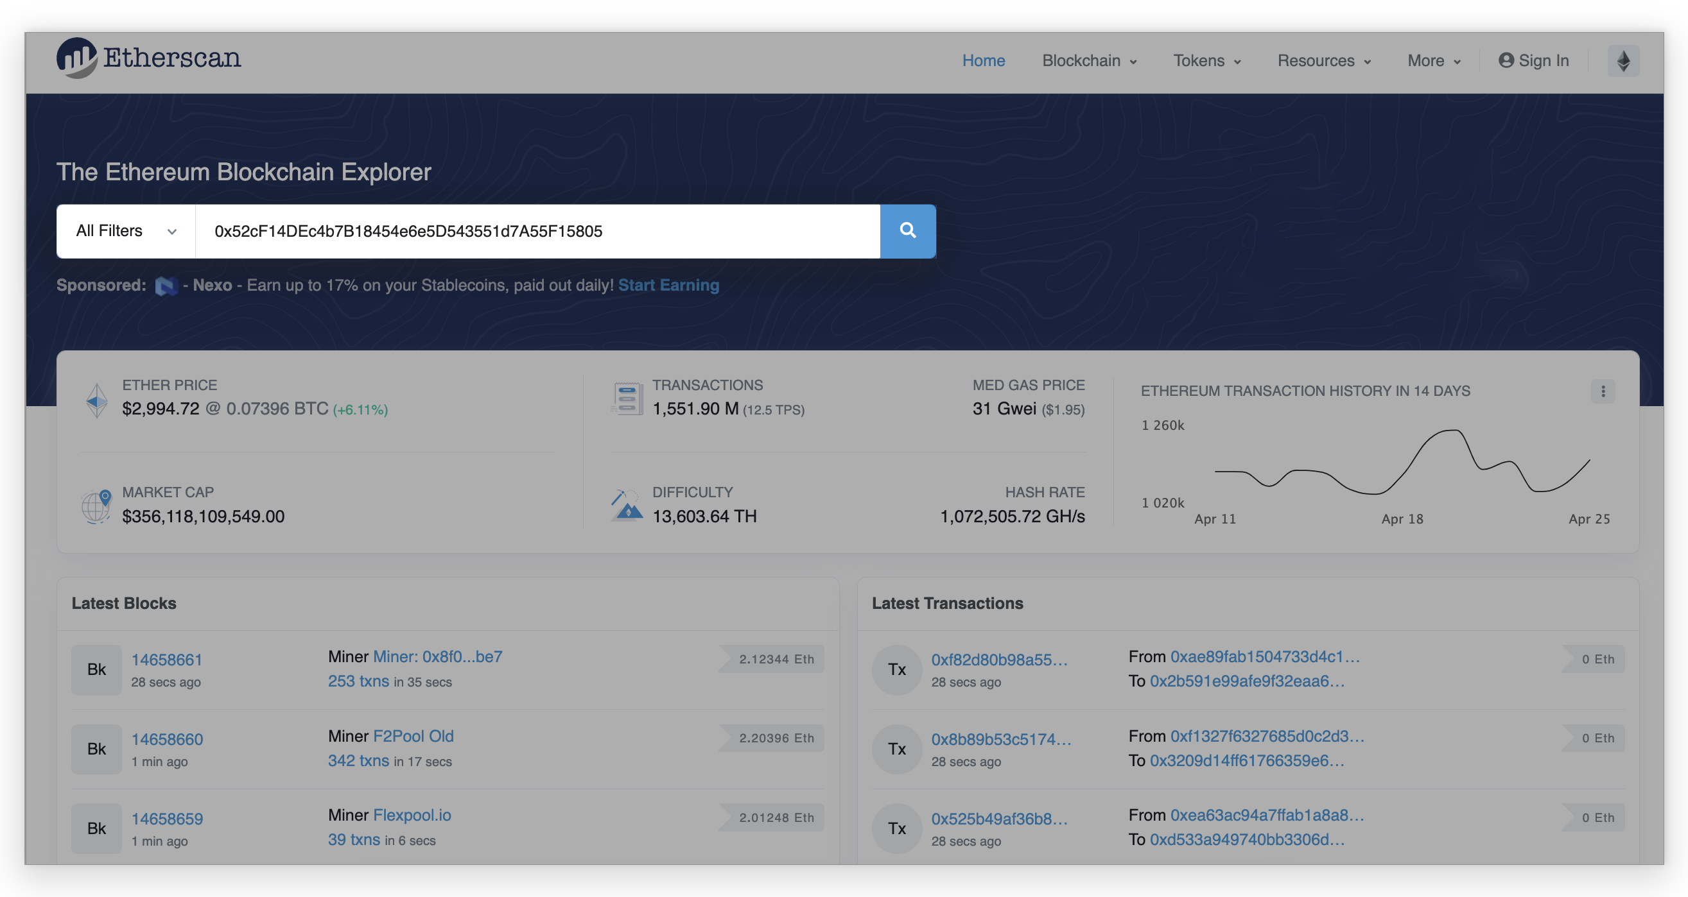Open Miner: 0x8f0...be7 address

[438, 656]
